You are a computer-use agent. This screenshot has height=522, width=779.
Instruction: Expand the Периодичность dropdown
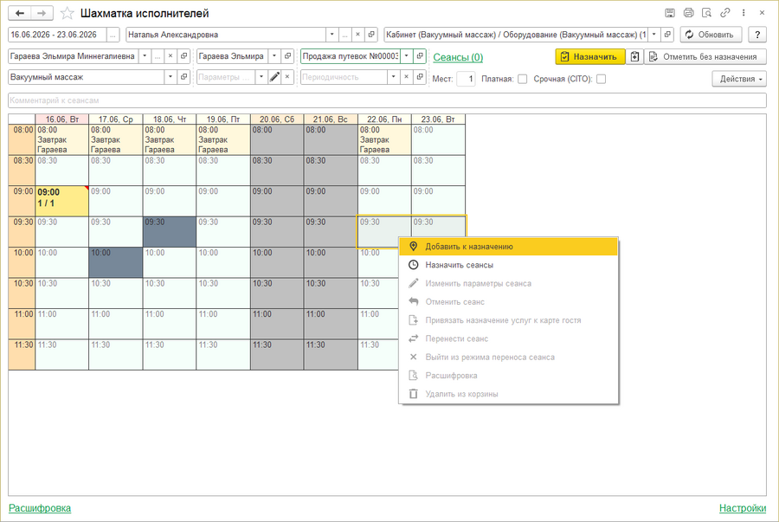pos(394,77)
